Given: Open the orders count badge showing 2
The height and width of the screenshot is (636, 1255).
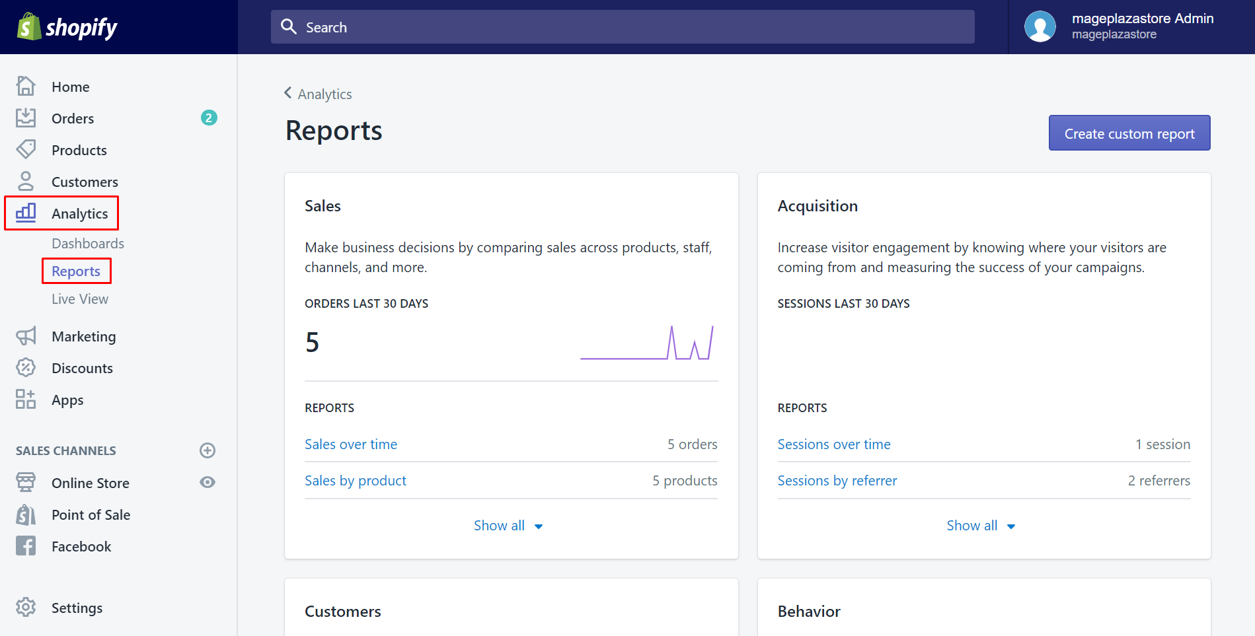Looking at the screenshot, I should (x=209, y=118).
